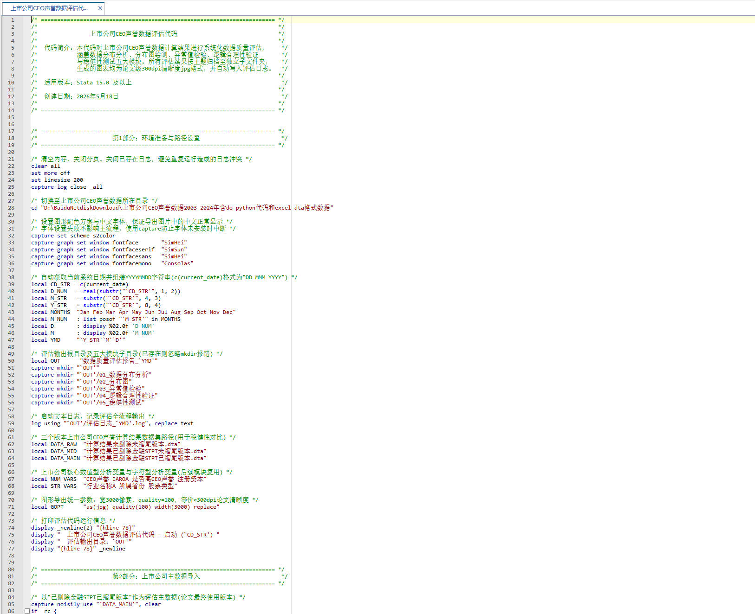Click the 'local CD_STR = c(current_date)' line
This screenshot has width=755, height=614.
tap(79, 284)
